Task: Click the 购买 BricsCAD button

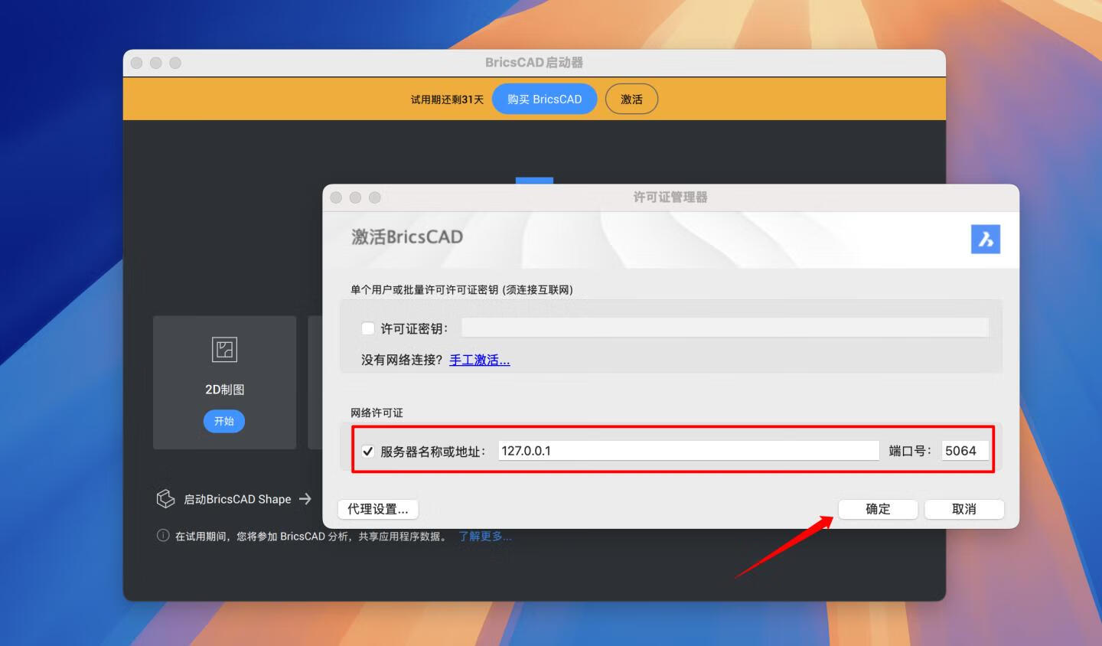Action: tap(544, 99)
